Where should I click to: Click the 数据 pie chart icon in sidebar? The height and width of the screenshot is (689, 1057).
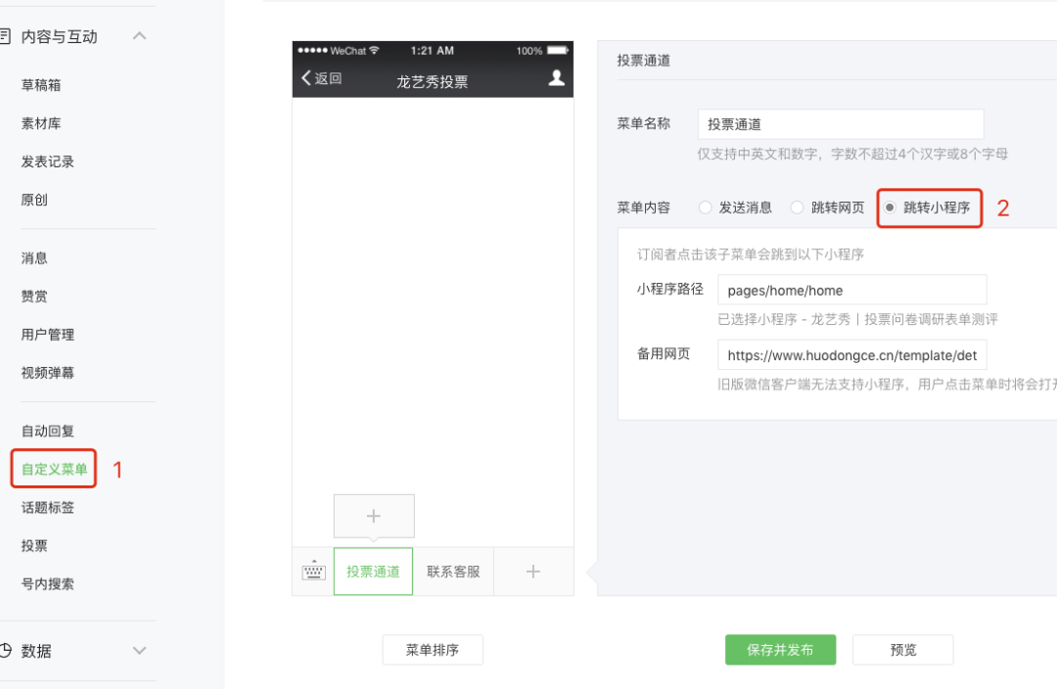[6, 651]
